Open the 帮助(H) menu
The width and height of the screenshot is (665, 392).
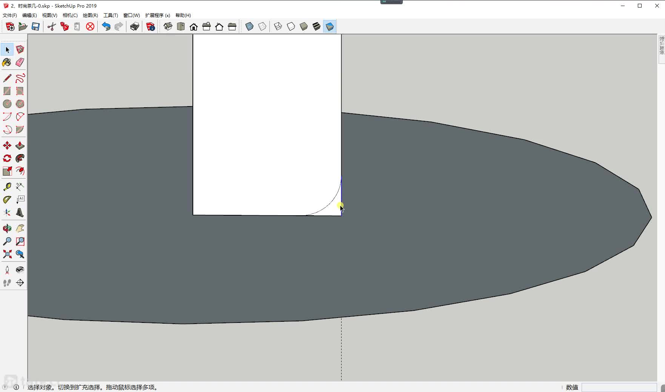pos(183,15)
